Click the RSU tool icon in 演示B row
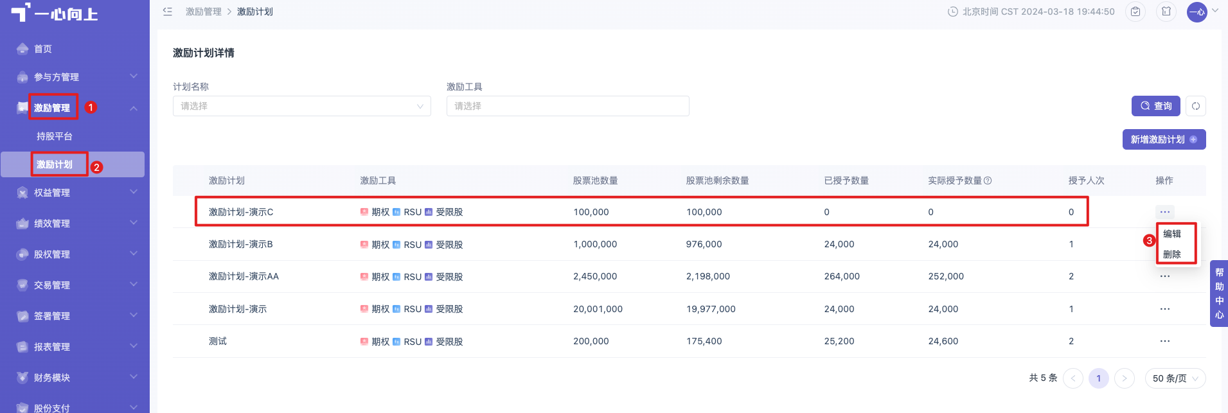The image size is (1228, 413). [396, 245]
